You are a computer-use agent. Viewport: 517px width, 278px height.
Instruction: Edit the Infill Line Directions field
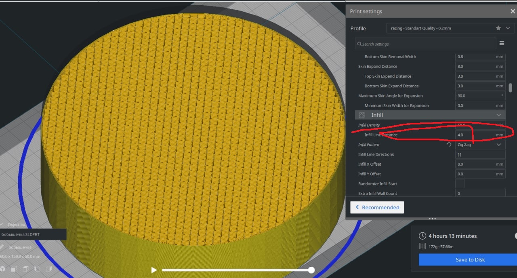coord(480,154)
